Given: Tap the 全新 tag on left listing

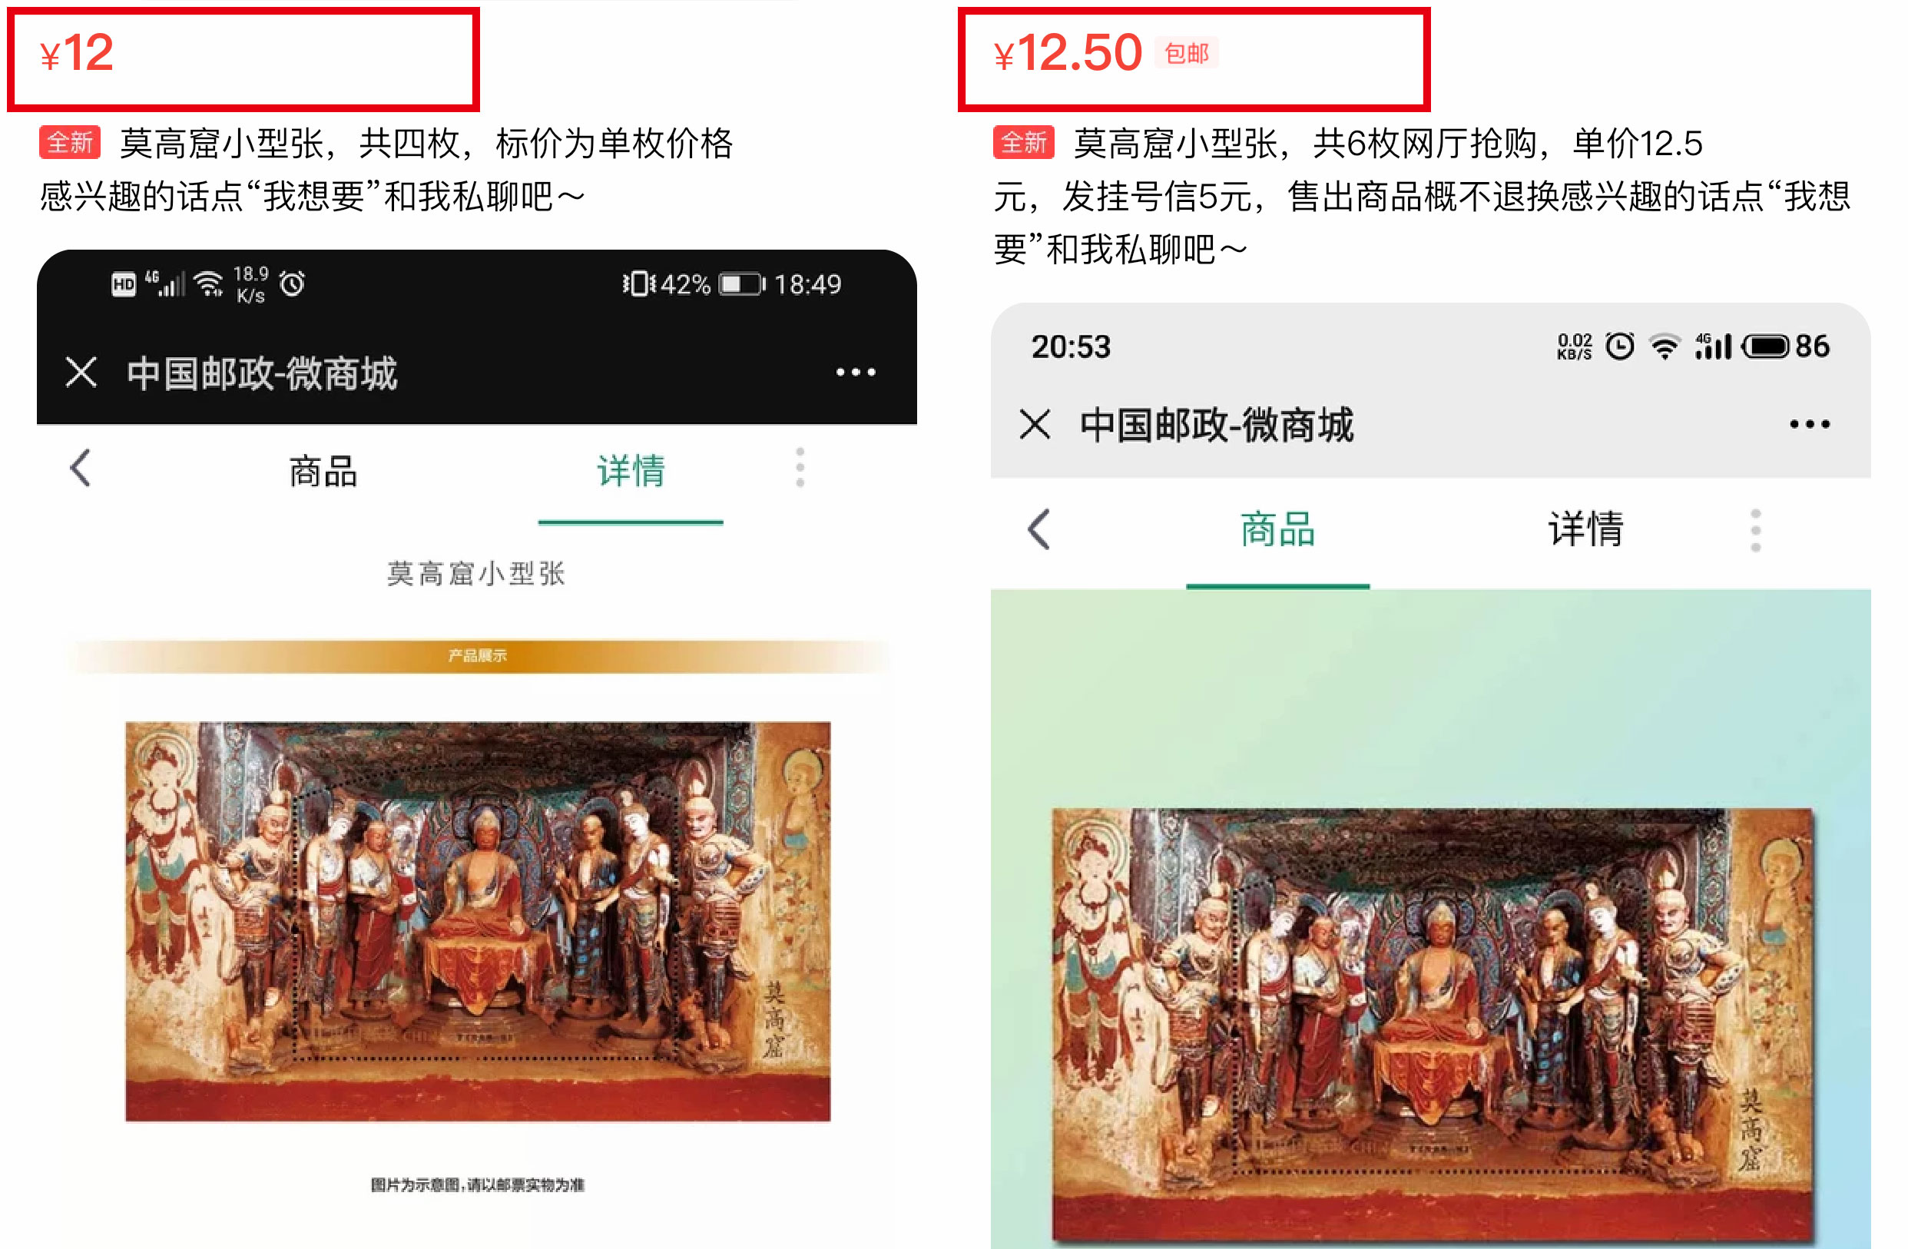Looking at the screenshot, I should tap(70, 143).
